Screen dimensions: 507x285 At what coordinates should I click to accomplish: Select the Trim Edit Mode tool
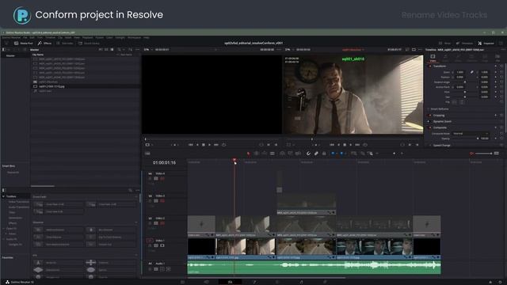point(257,154)
